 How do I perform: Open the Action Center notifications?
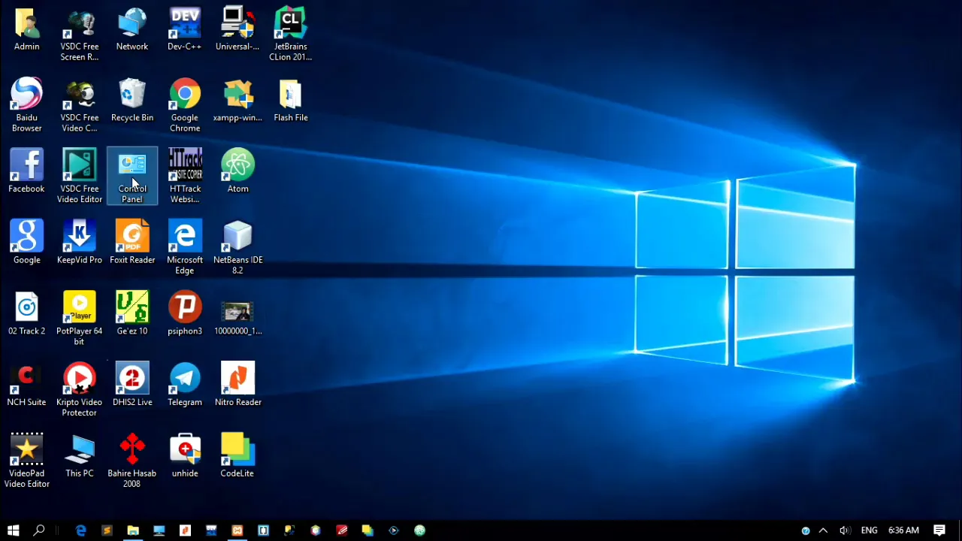tap(939, 530)
